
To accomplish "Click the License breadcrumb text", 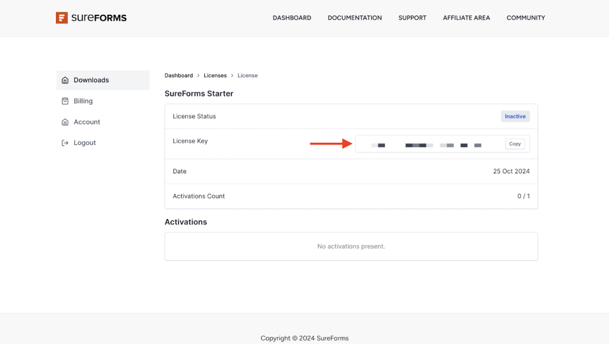I will click(247, 76).
